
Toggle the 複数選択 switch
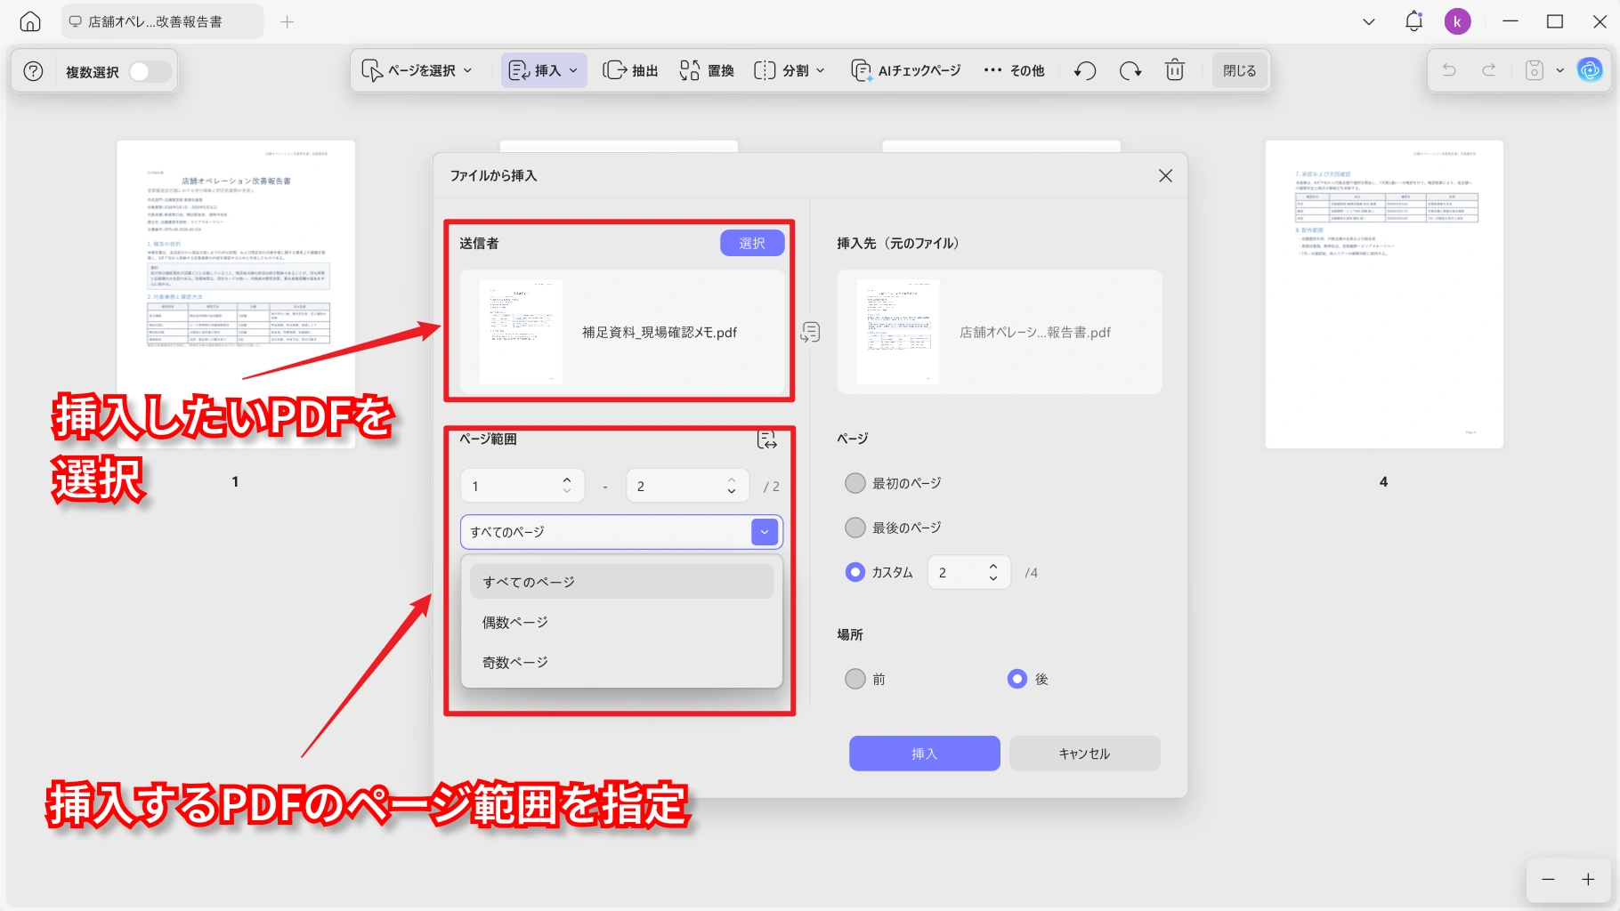tap(150, 71)
